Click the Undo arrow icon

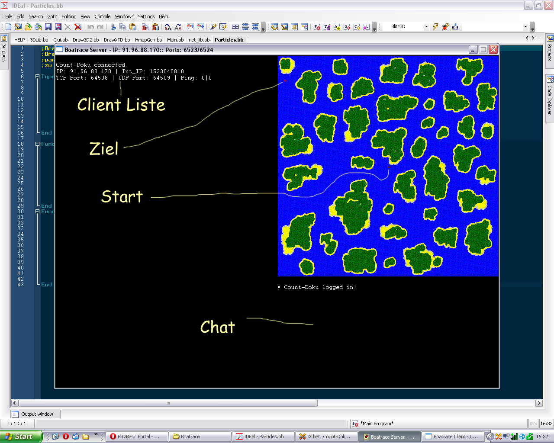point(90,27)
